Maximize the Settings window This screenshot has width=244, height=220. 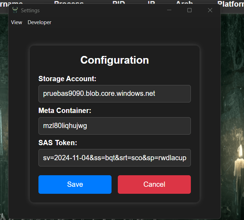point(189,10)
